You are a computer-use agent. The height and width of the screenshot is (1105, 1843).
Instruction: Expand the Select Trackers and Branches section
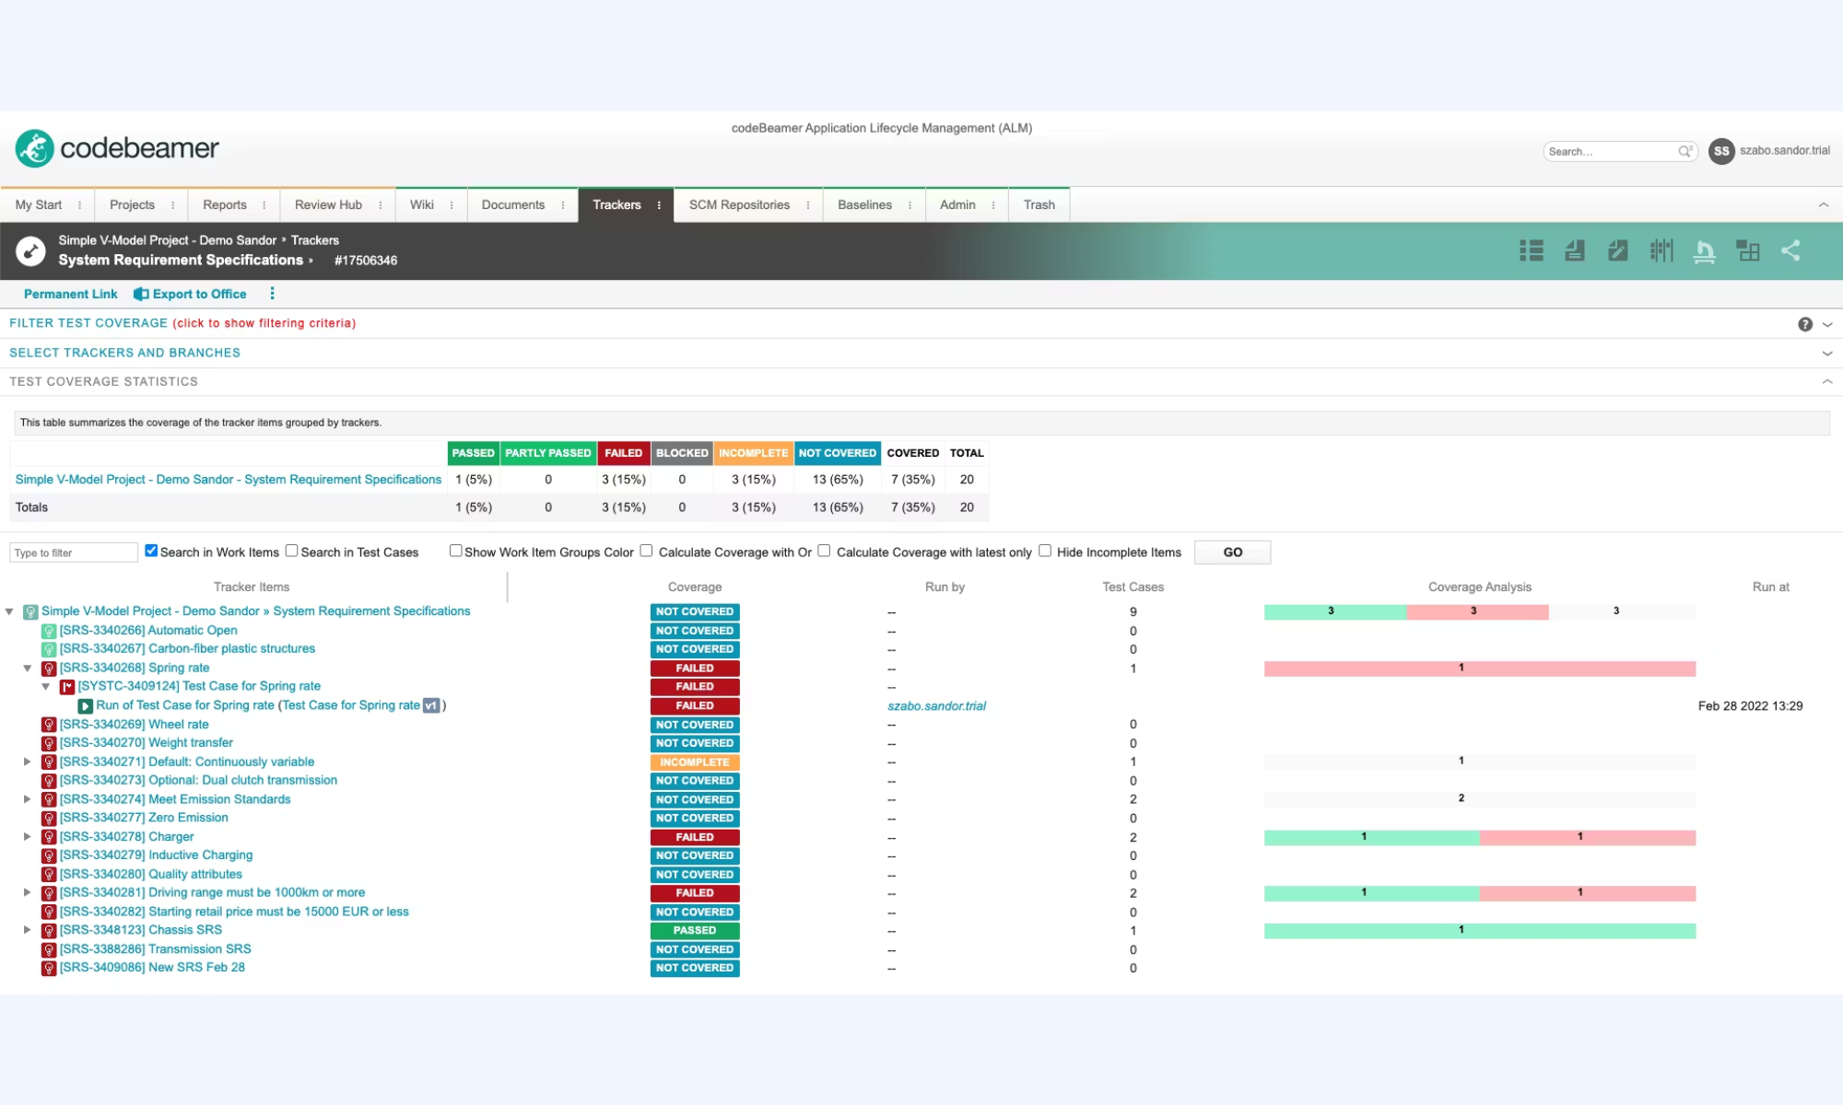1826,354
